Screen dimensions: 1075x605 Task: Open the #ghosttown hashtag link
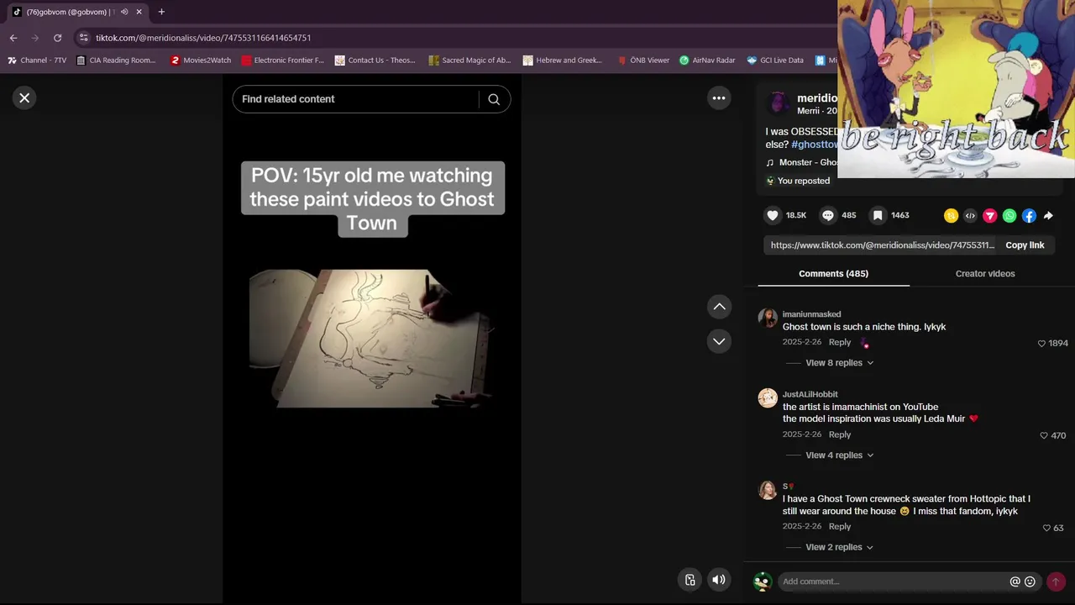[815, 145]
